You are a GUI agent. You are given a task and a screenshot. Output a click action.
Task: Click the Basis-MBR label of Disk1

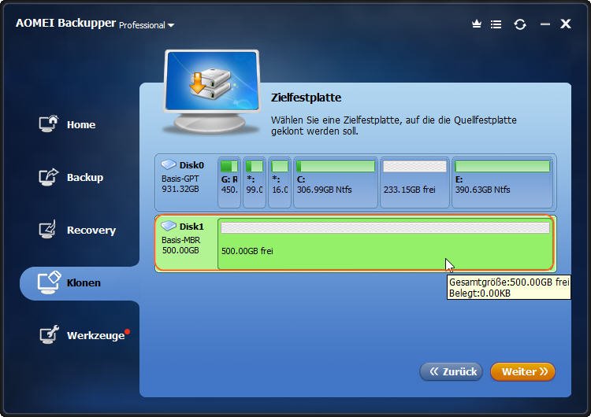181,240
